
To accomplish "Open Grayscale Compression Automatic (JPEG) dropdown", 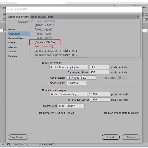I will tap(81, 78).
